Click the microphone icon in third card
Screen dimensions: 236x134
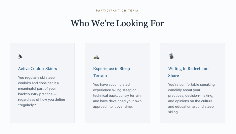pyautogui.click(x=171, y=56)
